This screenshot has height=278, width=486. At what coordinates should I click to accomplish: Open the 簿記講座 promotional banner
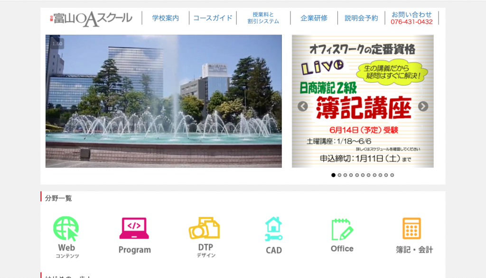pos(364,101)
